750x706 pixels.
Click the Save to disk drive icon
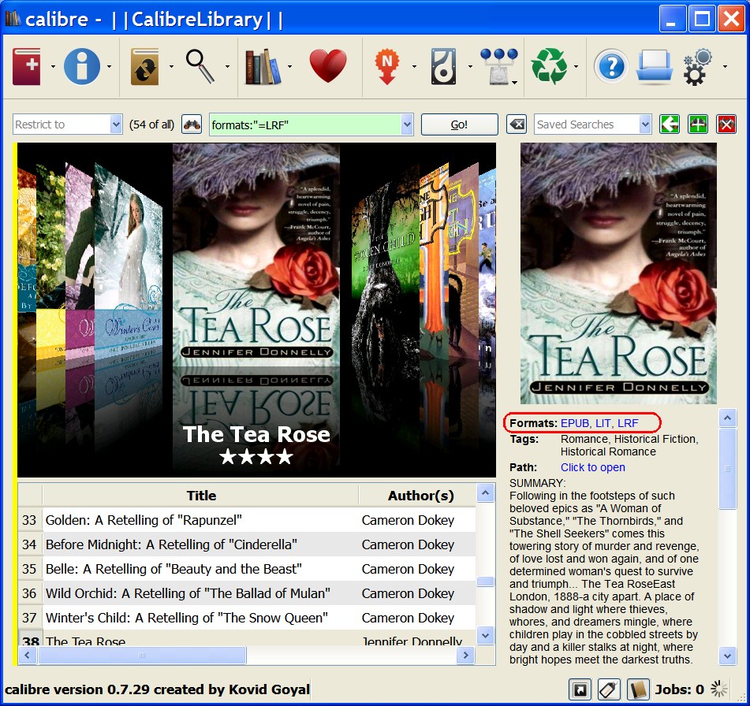point(443,66)
